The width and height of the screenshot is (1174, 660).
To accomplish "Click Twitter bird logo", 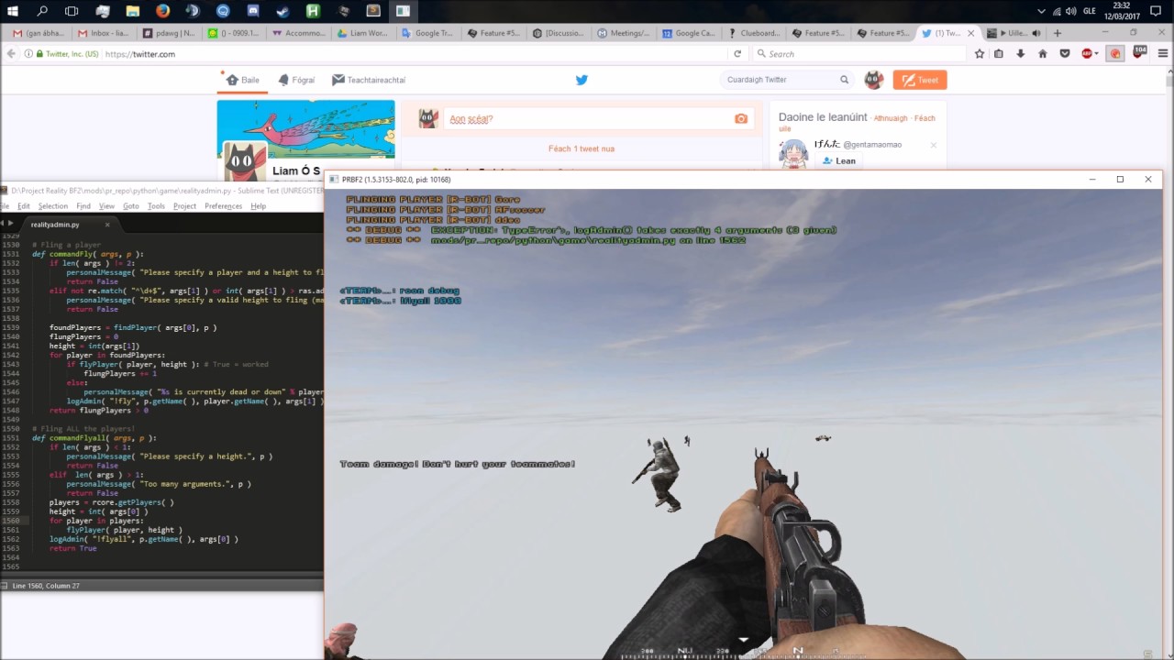I will (x=581, y=80).
